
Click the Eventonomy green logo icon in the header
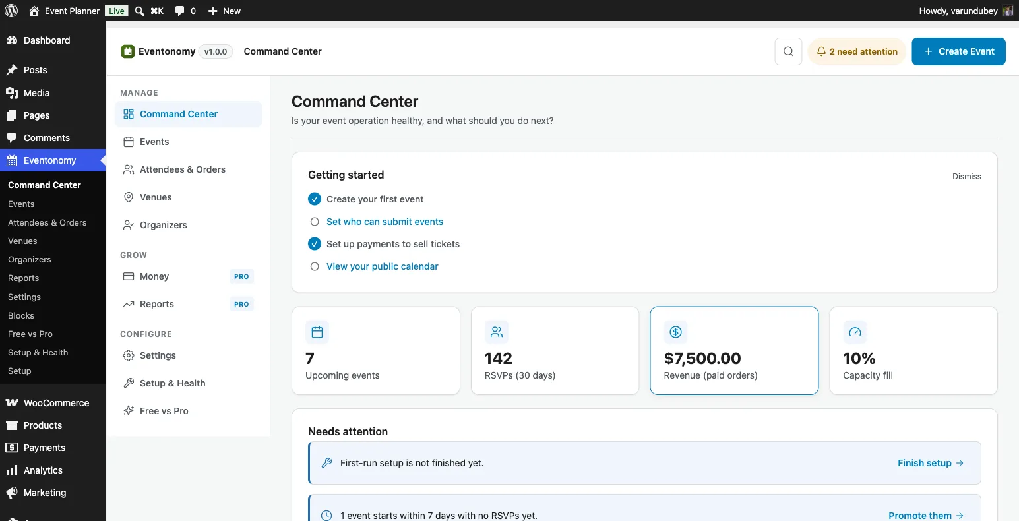click(127, 51)
